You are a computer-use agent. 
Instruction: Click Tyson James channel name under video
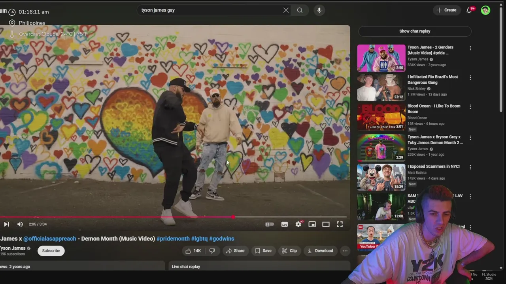pos(13,248)
